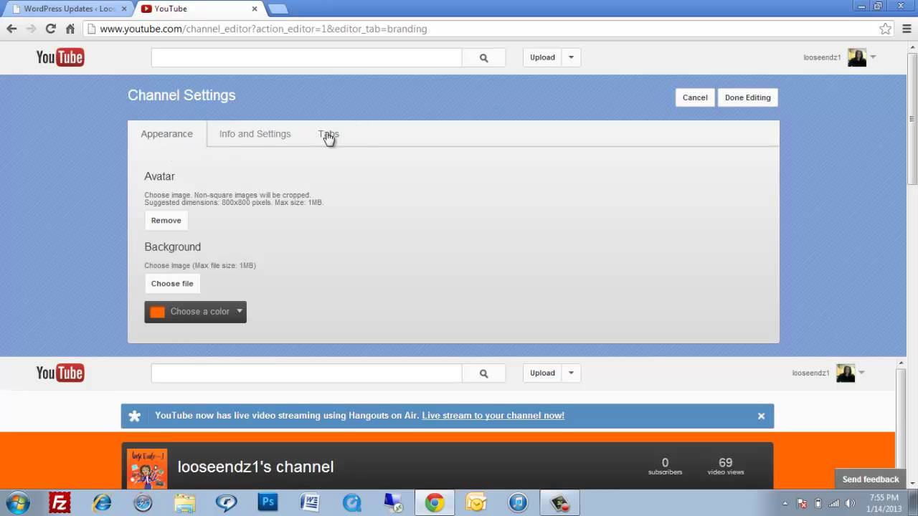Viewport: 918px width, 516px height.
Task: Click the Upload button in the channel preview
Action: 542,373
